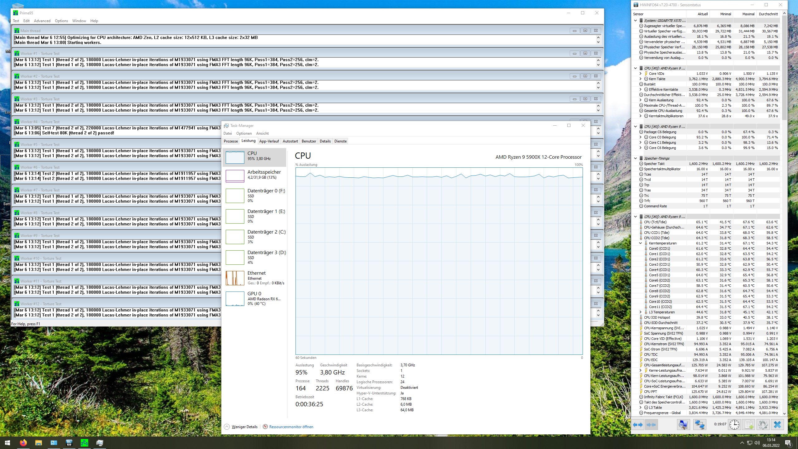Click the expand columns arrows icon in HWiNFO
This screenshot has width=798, height=449.
(638, 424)
